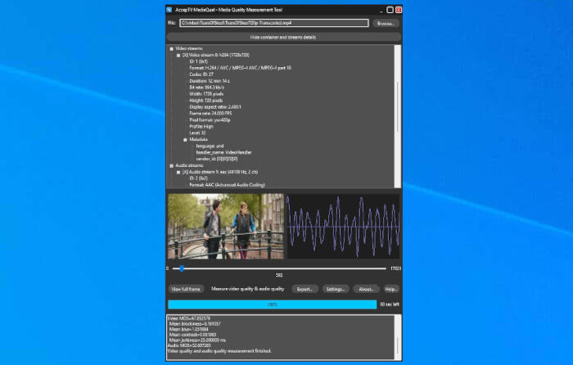
Task: Click the video frame preview thumbnail
Action: [225, 226]
